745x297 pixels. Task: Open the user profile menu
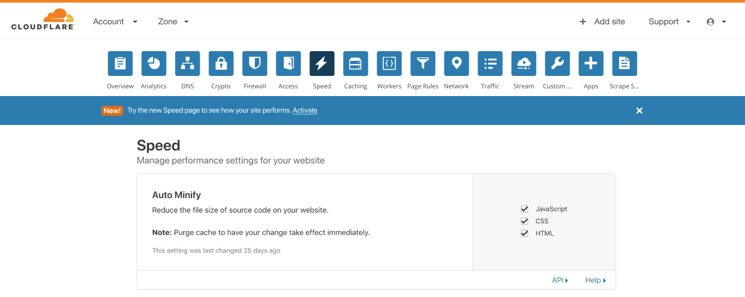pos(716,22)
